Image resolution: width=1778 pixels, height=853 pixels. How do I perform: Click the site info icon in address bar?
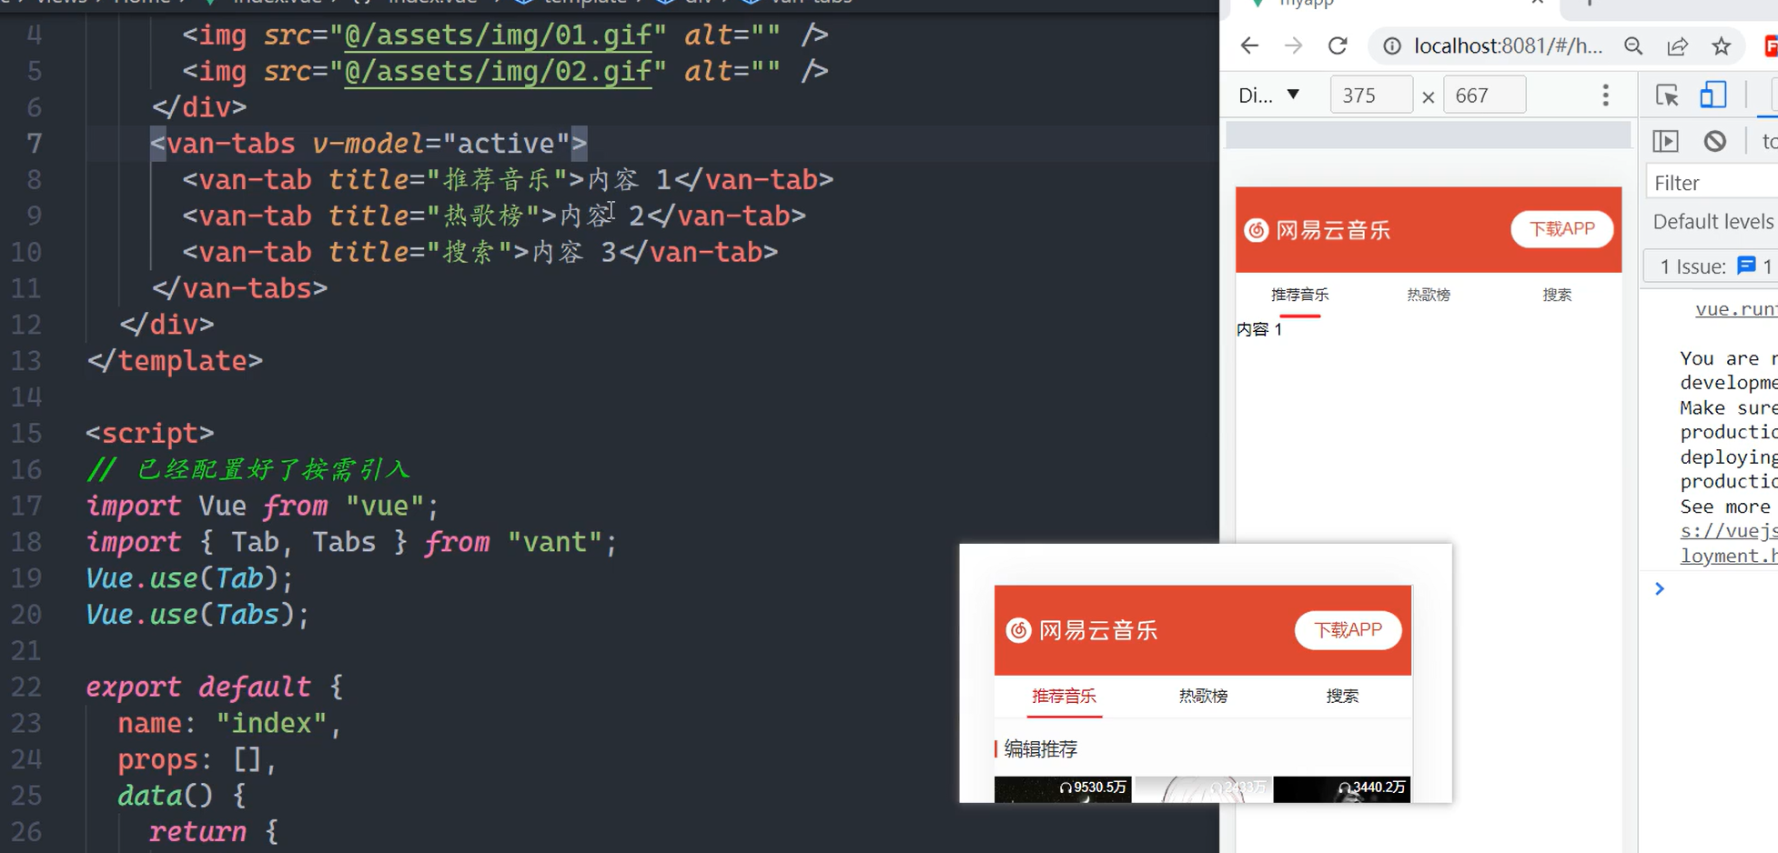pyautogui.click(x=1392, y=45)
